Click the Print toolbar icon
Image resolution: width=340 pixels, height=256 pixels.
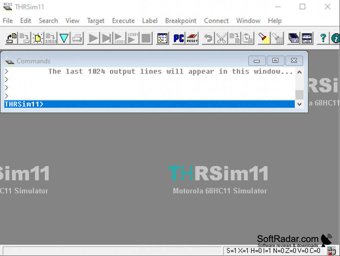tap(77, 38)
